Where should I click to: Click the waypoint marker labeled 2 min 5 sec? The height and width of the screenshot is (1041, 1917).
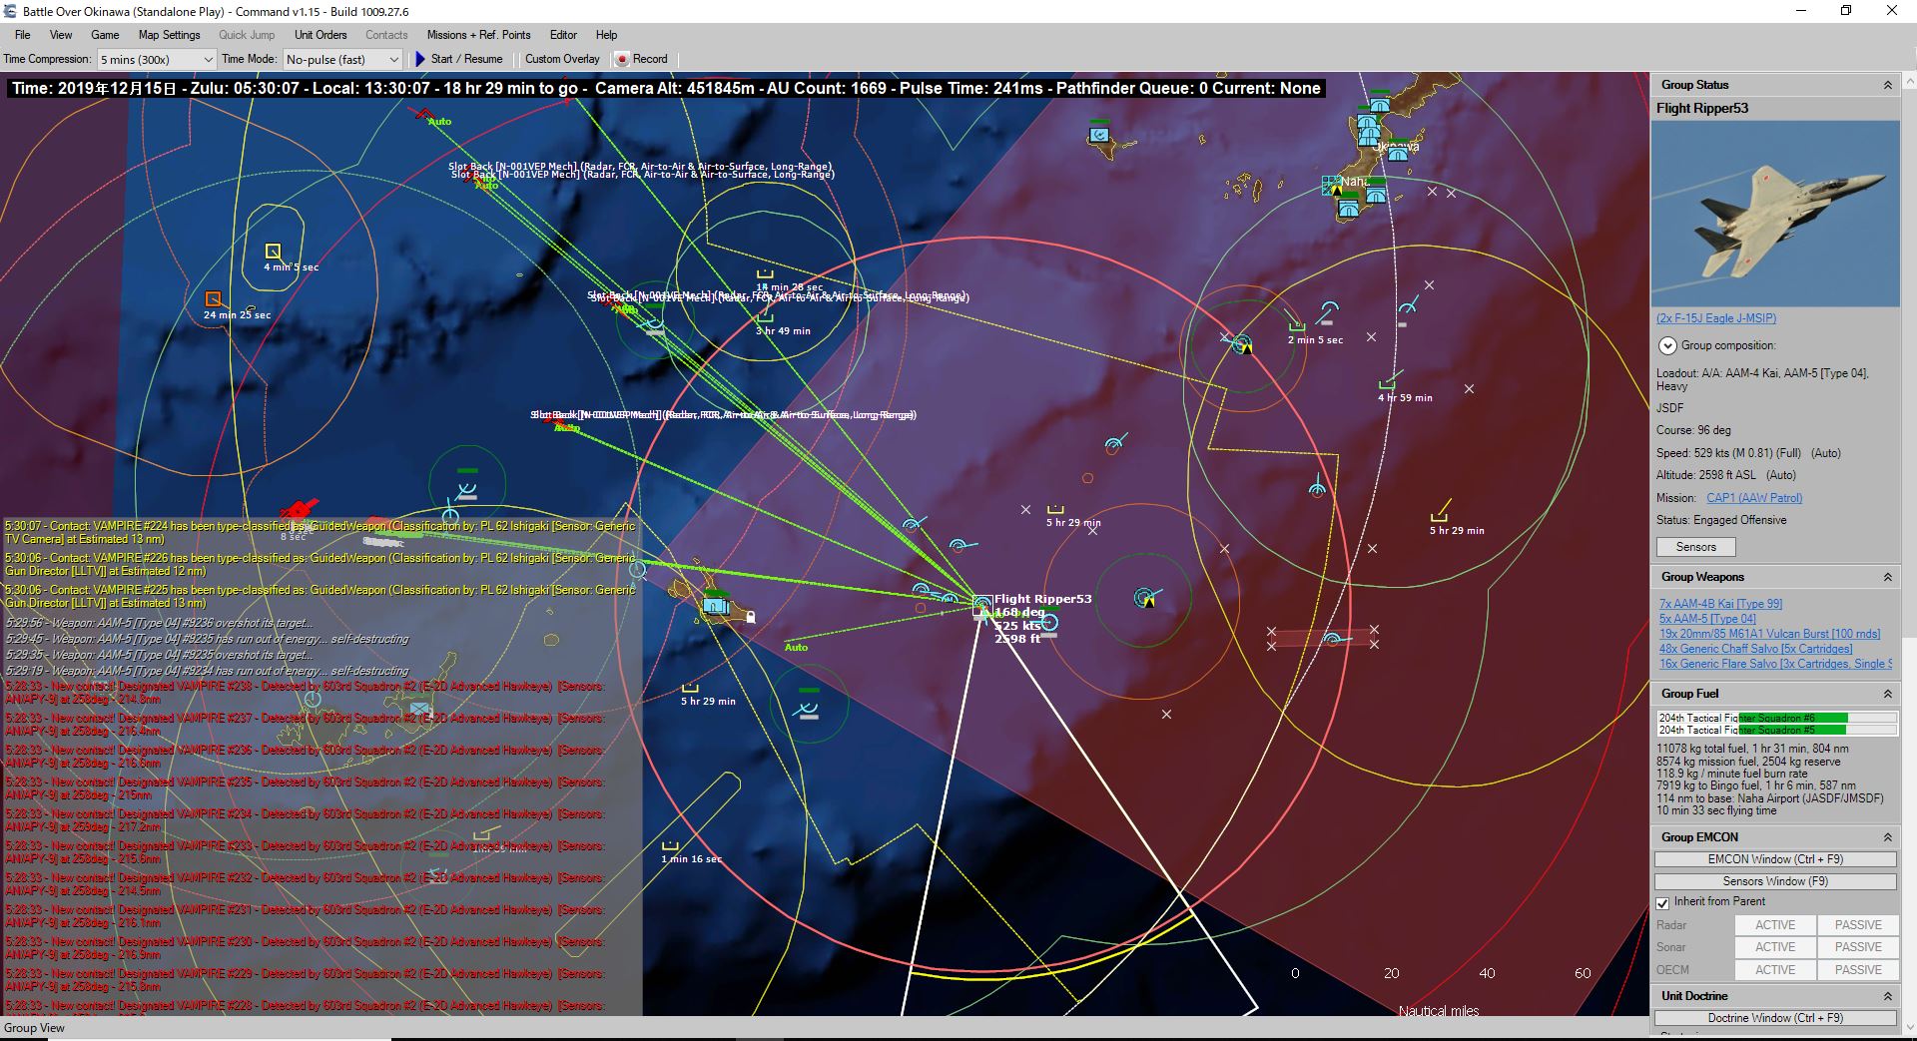click(1297, 325)
